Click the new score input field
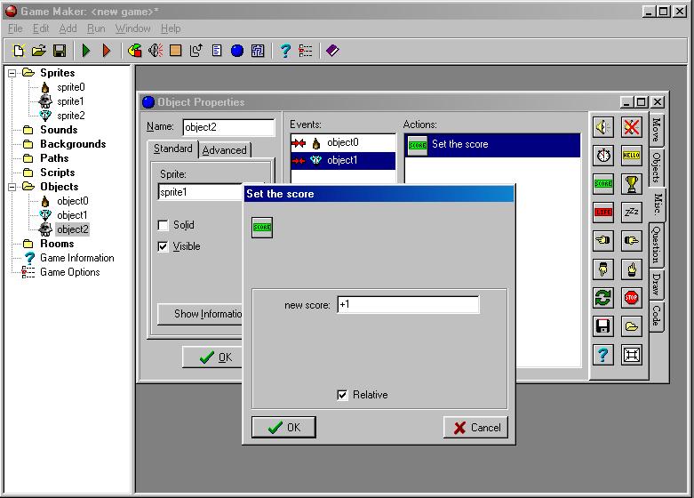694x498 pixels. (x=407, y=305)
